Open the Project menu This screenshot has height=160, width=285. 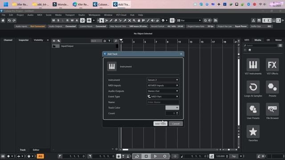pyautogui.click(x=20, y=15)
